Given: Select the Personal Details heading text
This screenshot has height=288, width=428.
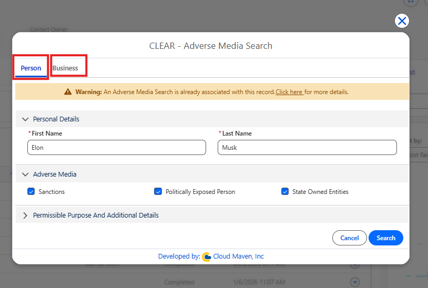Looking at the screenshot, I should (56, 119).
